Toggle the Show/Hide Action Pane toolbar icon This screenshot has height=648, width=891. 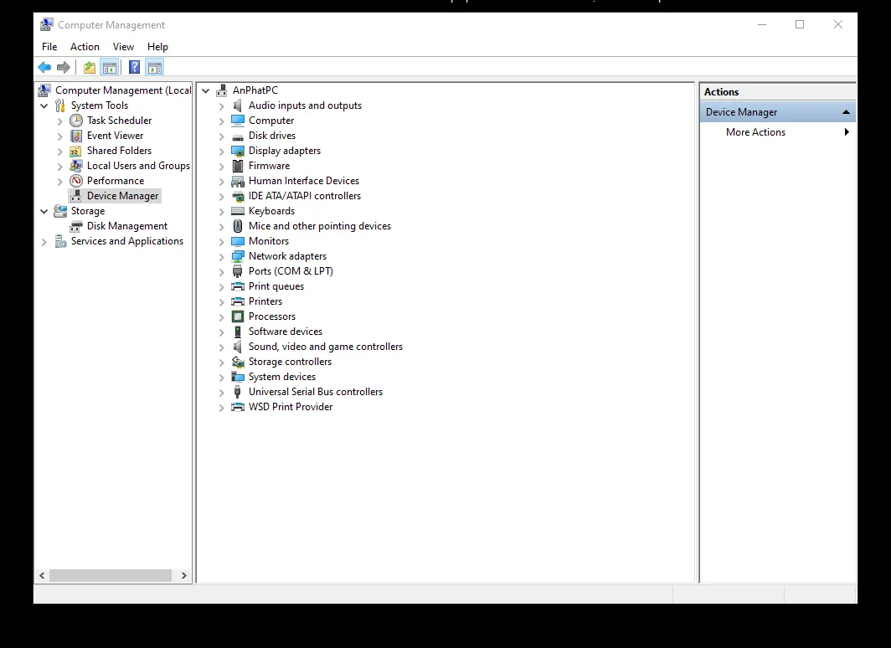click(x=155, y=67)
